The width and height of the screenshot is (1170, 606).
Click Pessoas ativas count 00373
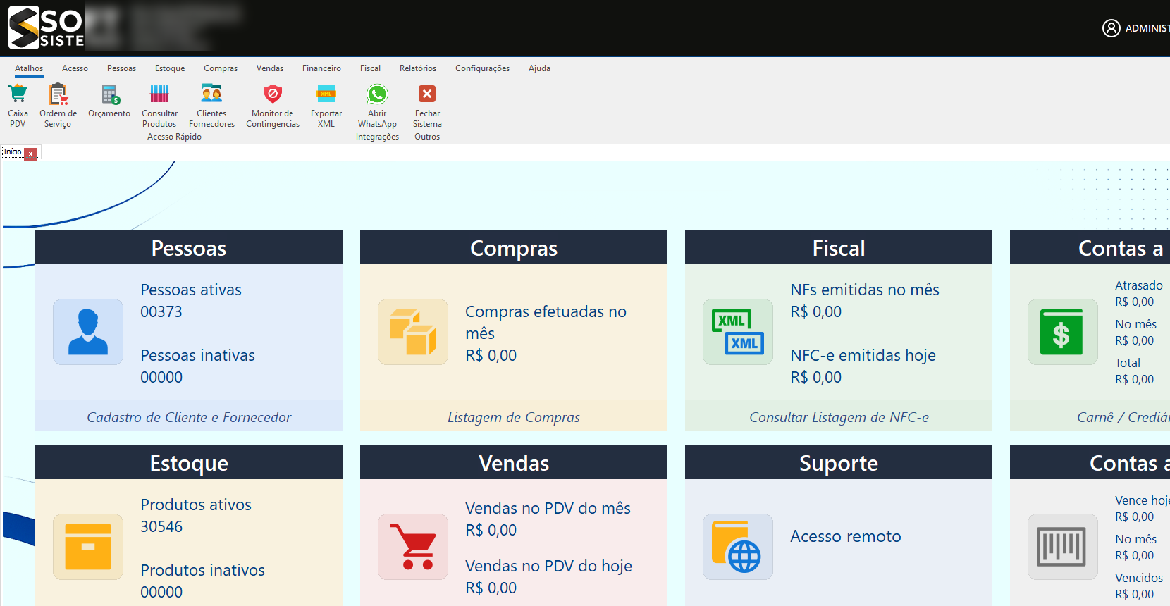point(161,311)
